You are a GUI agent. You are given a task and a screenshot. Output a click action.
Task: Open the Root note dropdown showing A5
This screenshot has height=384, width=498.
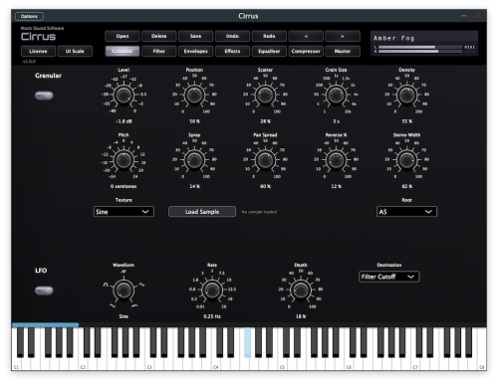(406, 212)
